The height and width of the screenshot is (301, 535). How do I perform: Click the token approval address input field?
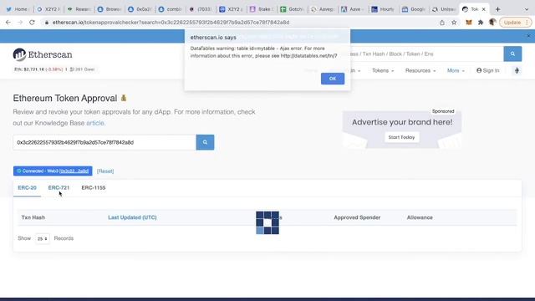(104, 142)
